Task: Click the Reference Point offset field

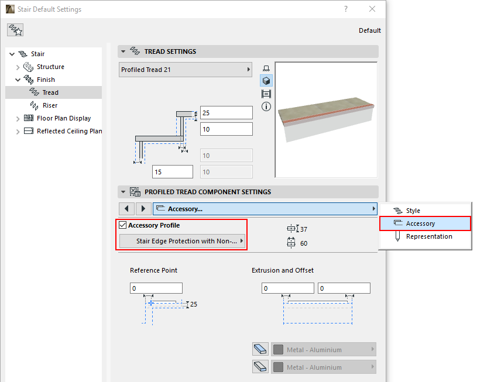Action: (156, 288)
